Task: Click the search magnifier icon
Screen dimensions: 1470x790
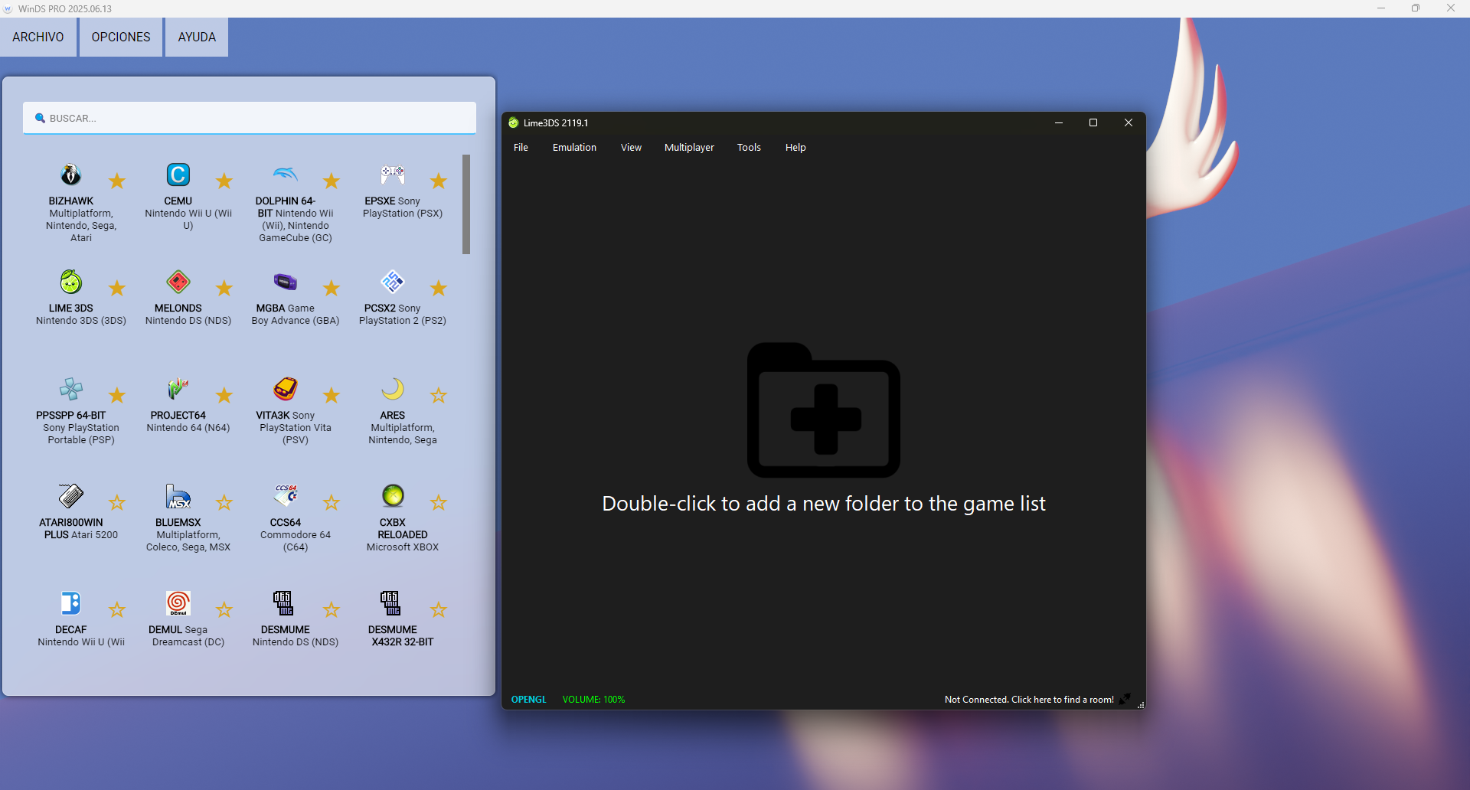Action: click(40, 118)
